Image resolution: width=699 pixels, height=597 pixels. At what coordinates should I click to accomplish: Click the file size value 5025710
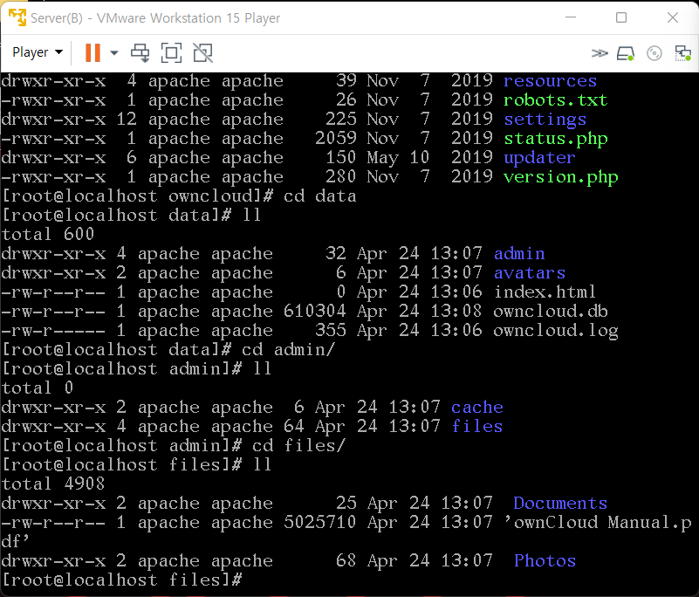pos(319,523)
